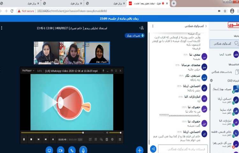Click شریفی، نگار name in chat

click(x=193, y=76)
